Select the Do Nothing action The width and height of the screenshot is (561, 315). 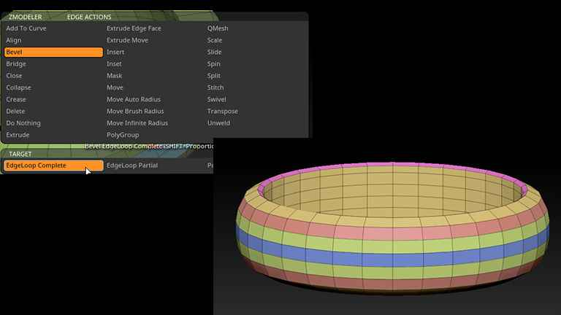23,122
